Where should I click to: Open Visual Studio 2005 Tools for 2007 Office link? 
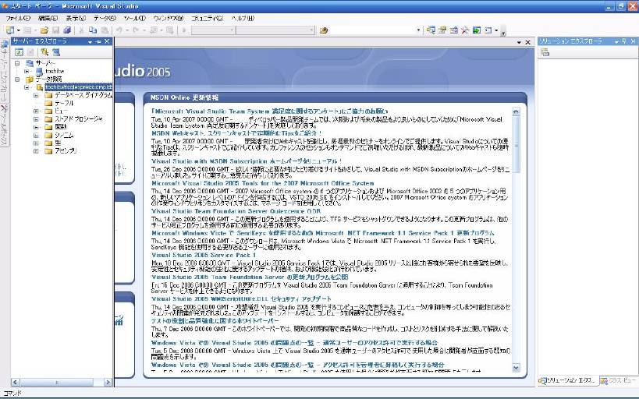tap(262, 184)
